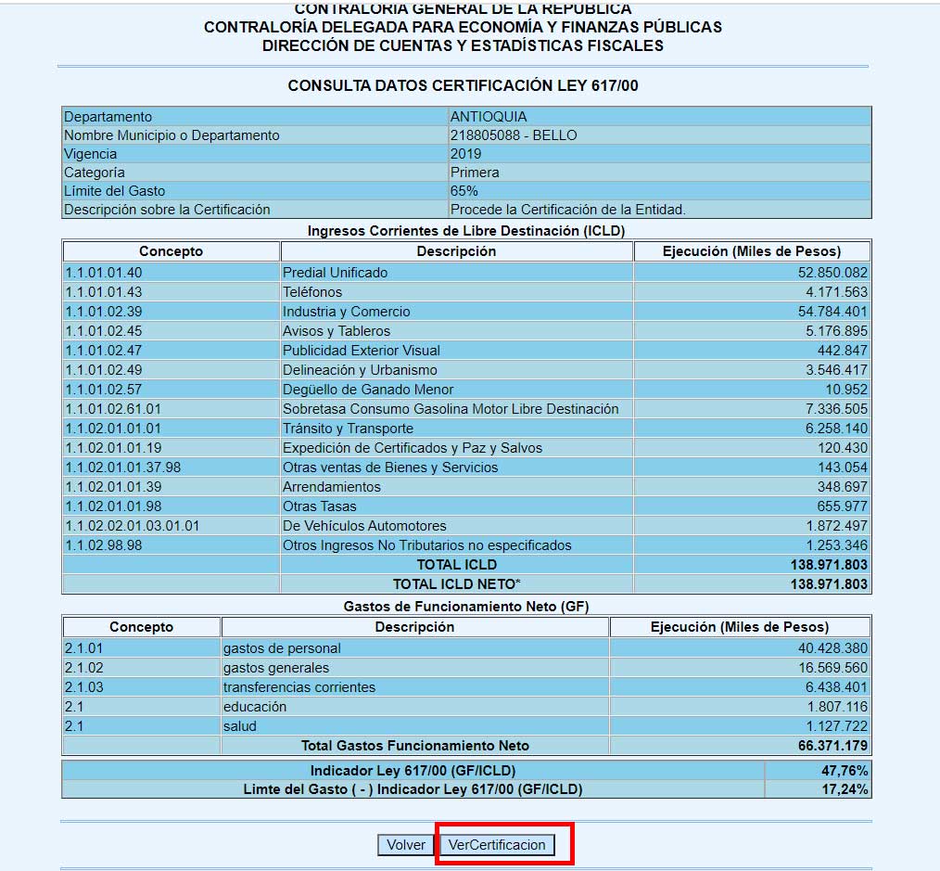Click the 17,24% difference value
The height and width of the screenshot is (871, 940).
tap(847, 789)
